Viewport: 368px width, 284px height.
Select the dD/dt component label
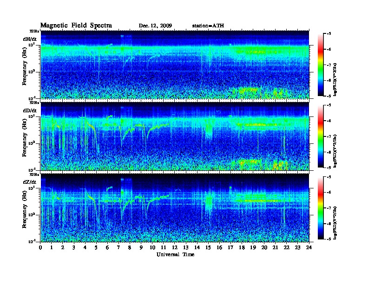coord(30,110)
